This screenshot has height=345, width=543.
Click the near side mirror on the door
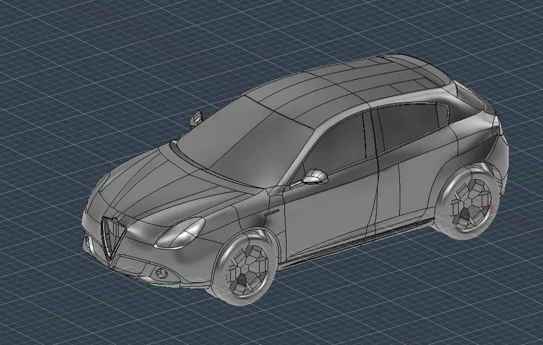click(314, 177)
